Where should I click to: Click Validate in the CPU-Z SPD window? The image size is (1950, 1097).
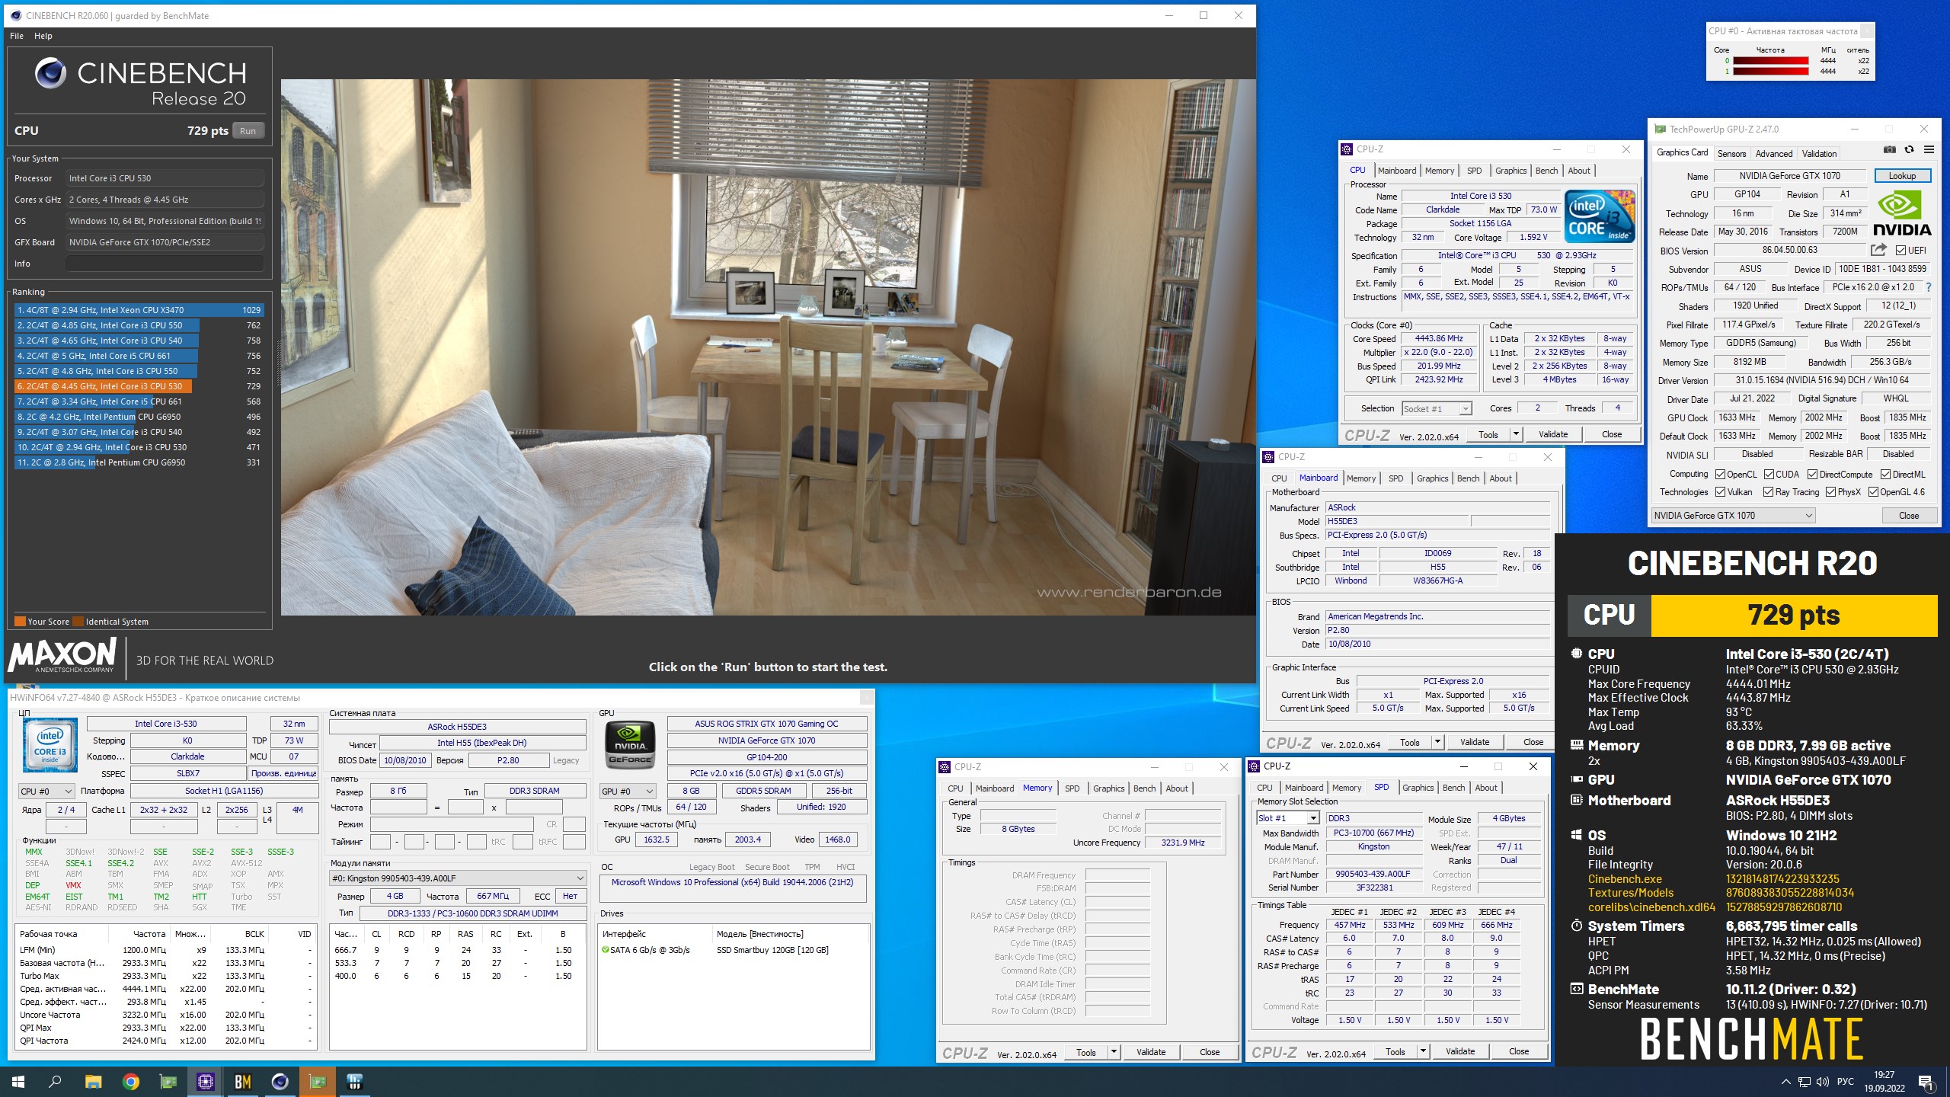coord(1459,1051)
